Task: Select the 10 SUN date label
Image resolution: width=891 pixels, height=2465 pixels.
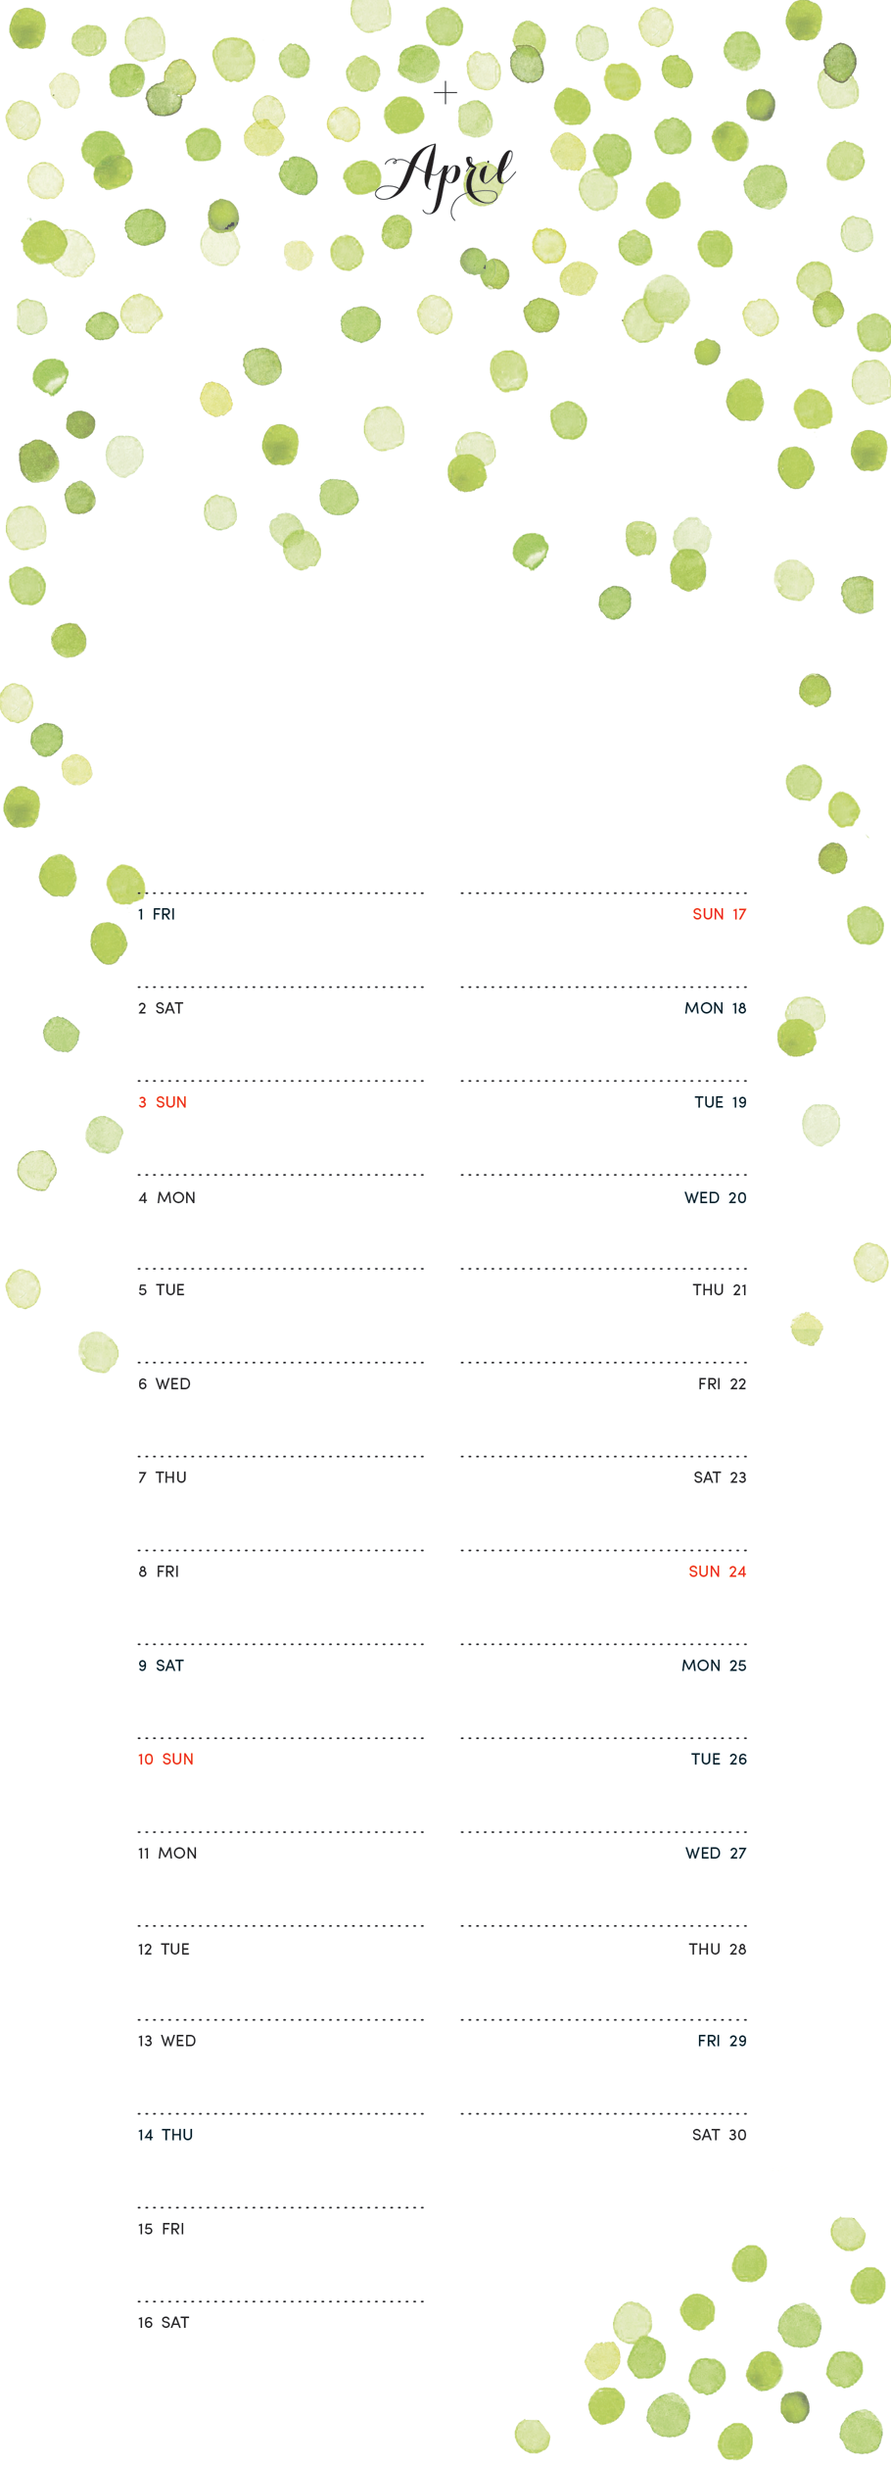Action: [x=165, y=1759]
